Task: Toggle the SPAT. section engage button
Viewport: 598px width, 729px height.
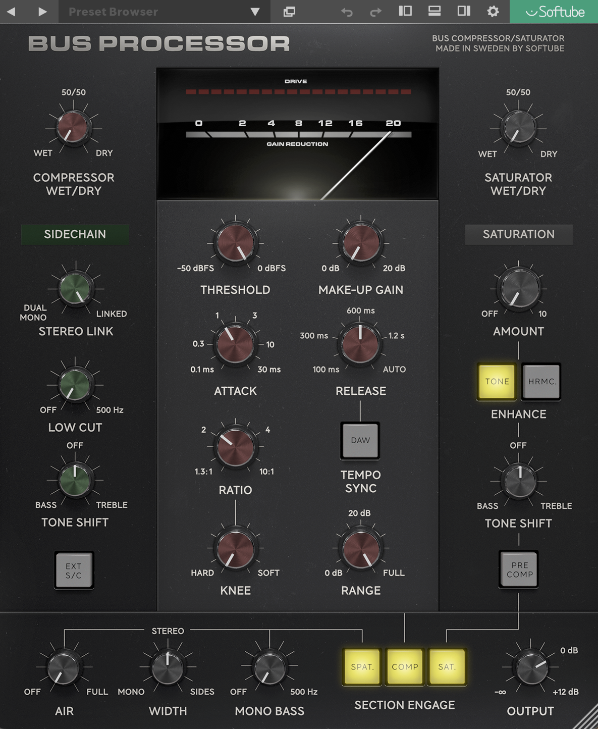Action: coord(362,667)
